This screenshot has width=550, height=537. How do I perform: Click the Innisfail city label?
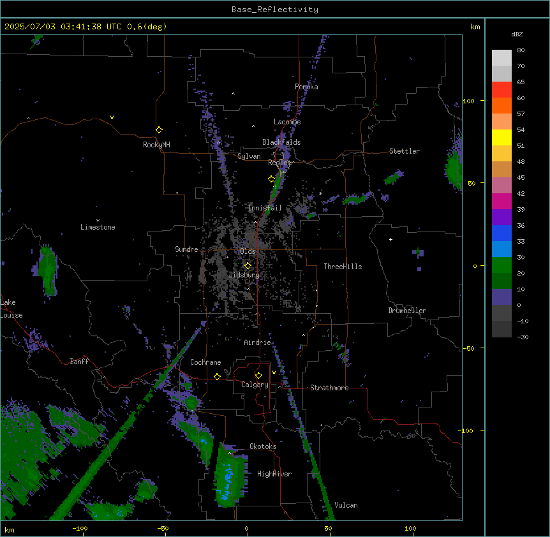click(265, 208)
